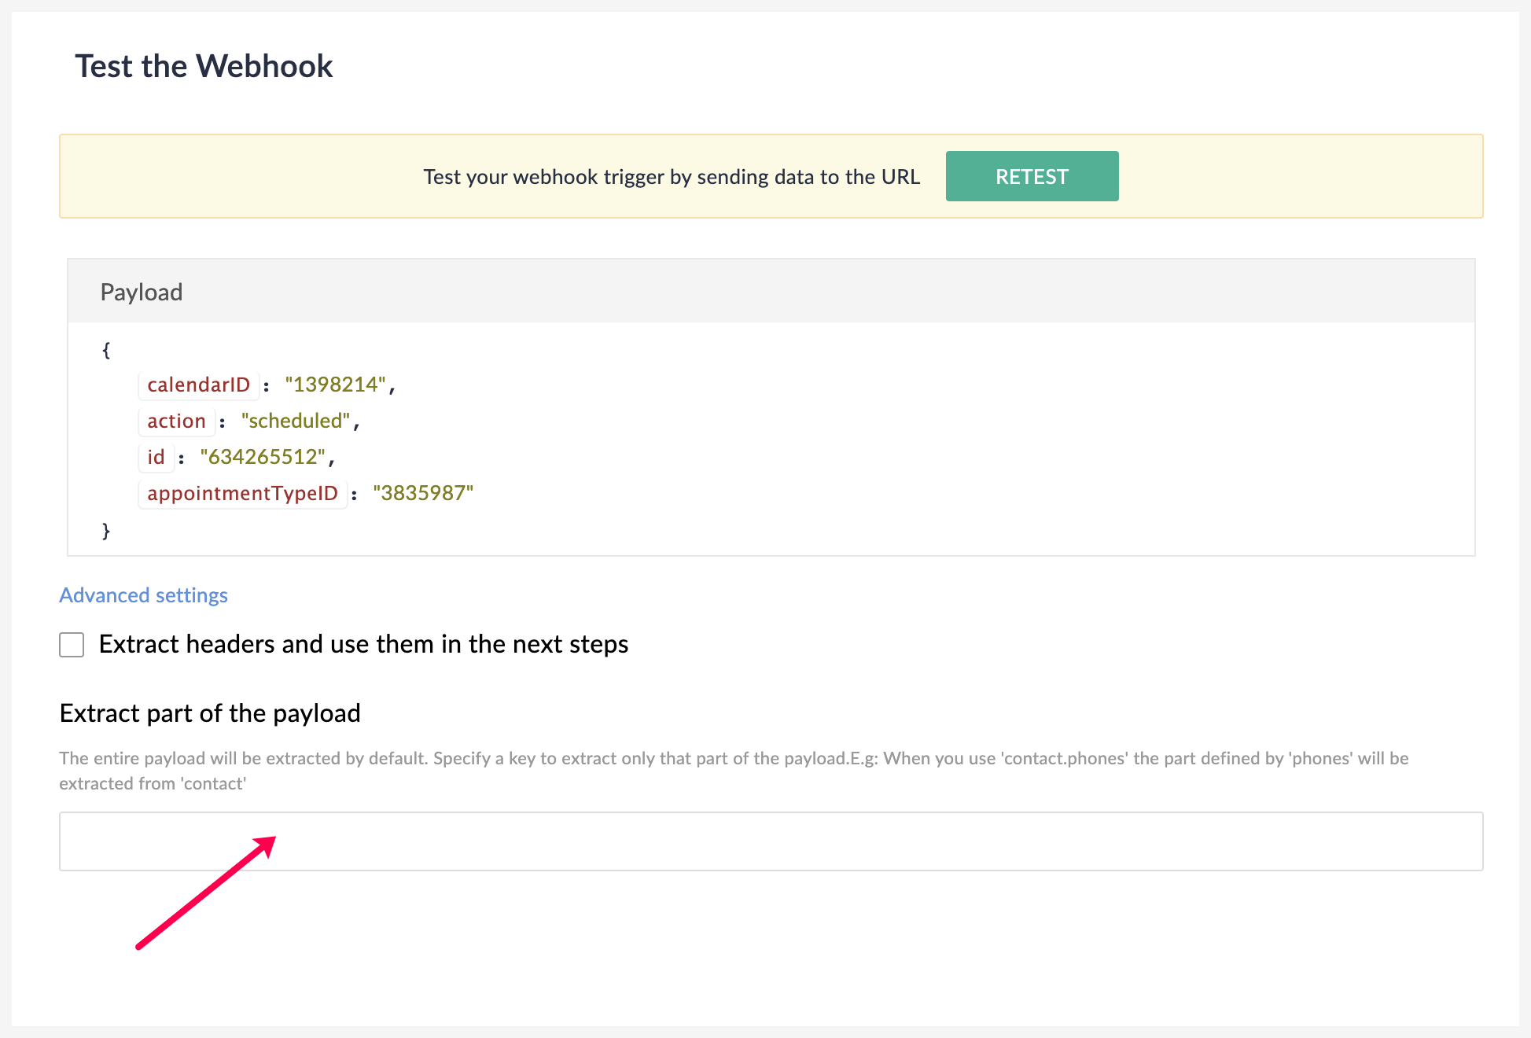This screenshot has width=1531, height=1038.
Task: Select the appointmentTypeID key in the payload
Action: pos(242,493)
